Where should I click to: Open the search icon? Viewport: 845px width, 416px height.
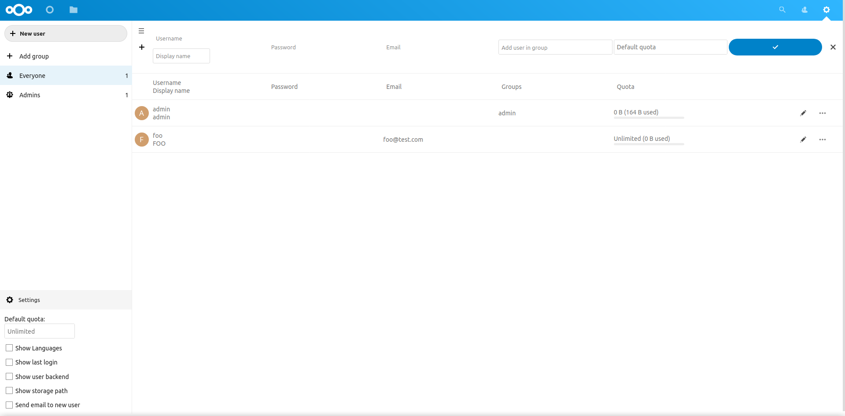[782, 10]
